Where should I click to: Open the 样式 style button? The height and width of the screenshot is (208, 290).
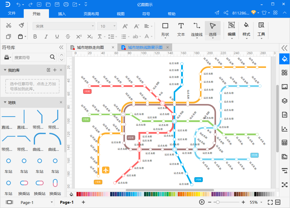click(x=246, y=31)
